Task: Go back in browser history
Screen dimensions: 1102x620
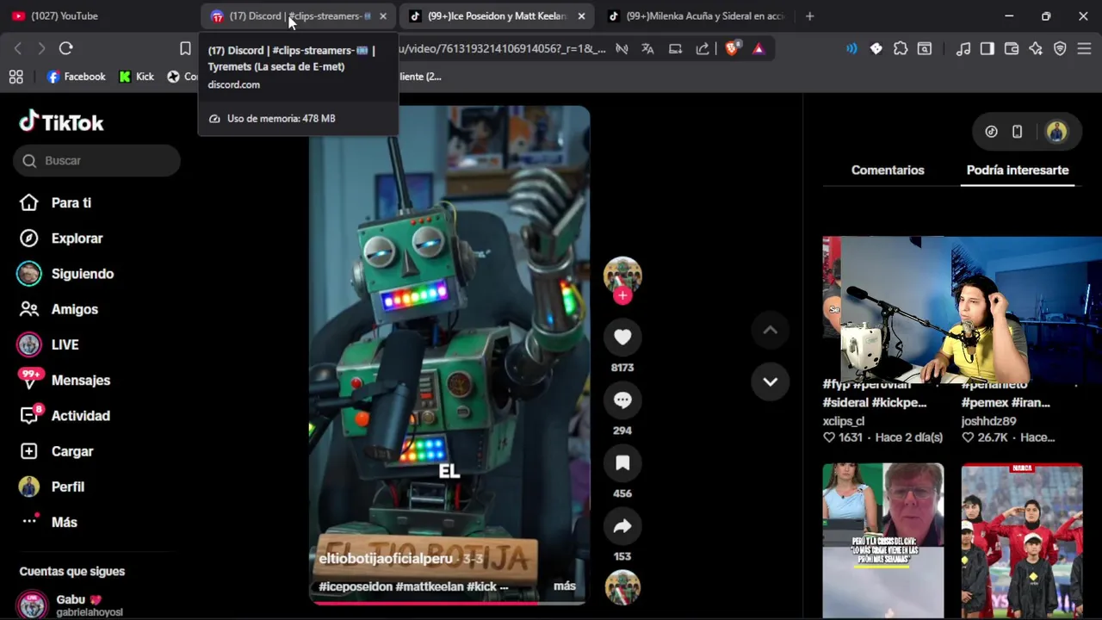Action: (17, 48)
